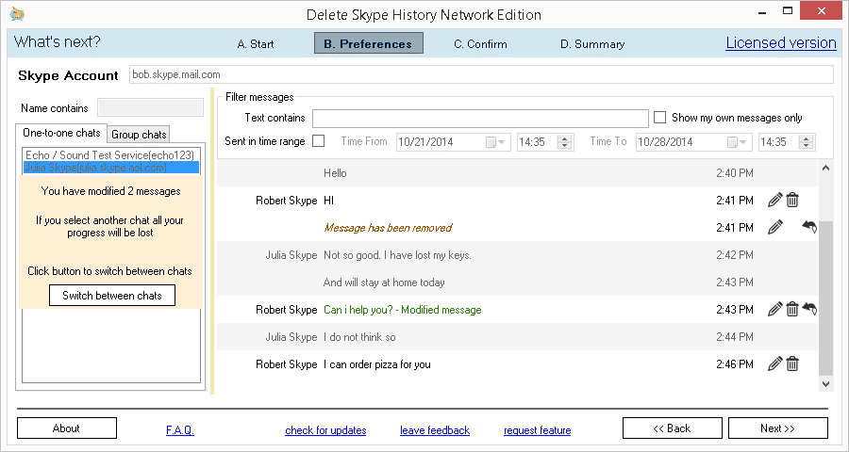Click check for updates link

tap(325, 430)
